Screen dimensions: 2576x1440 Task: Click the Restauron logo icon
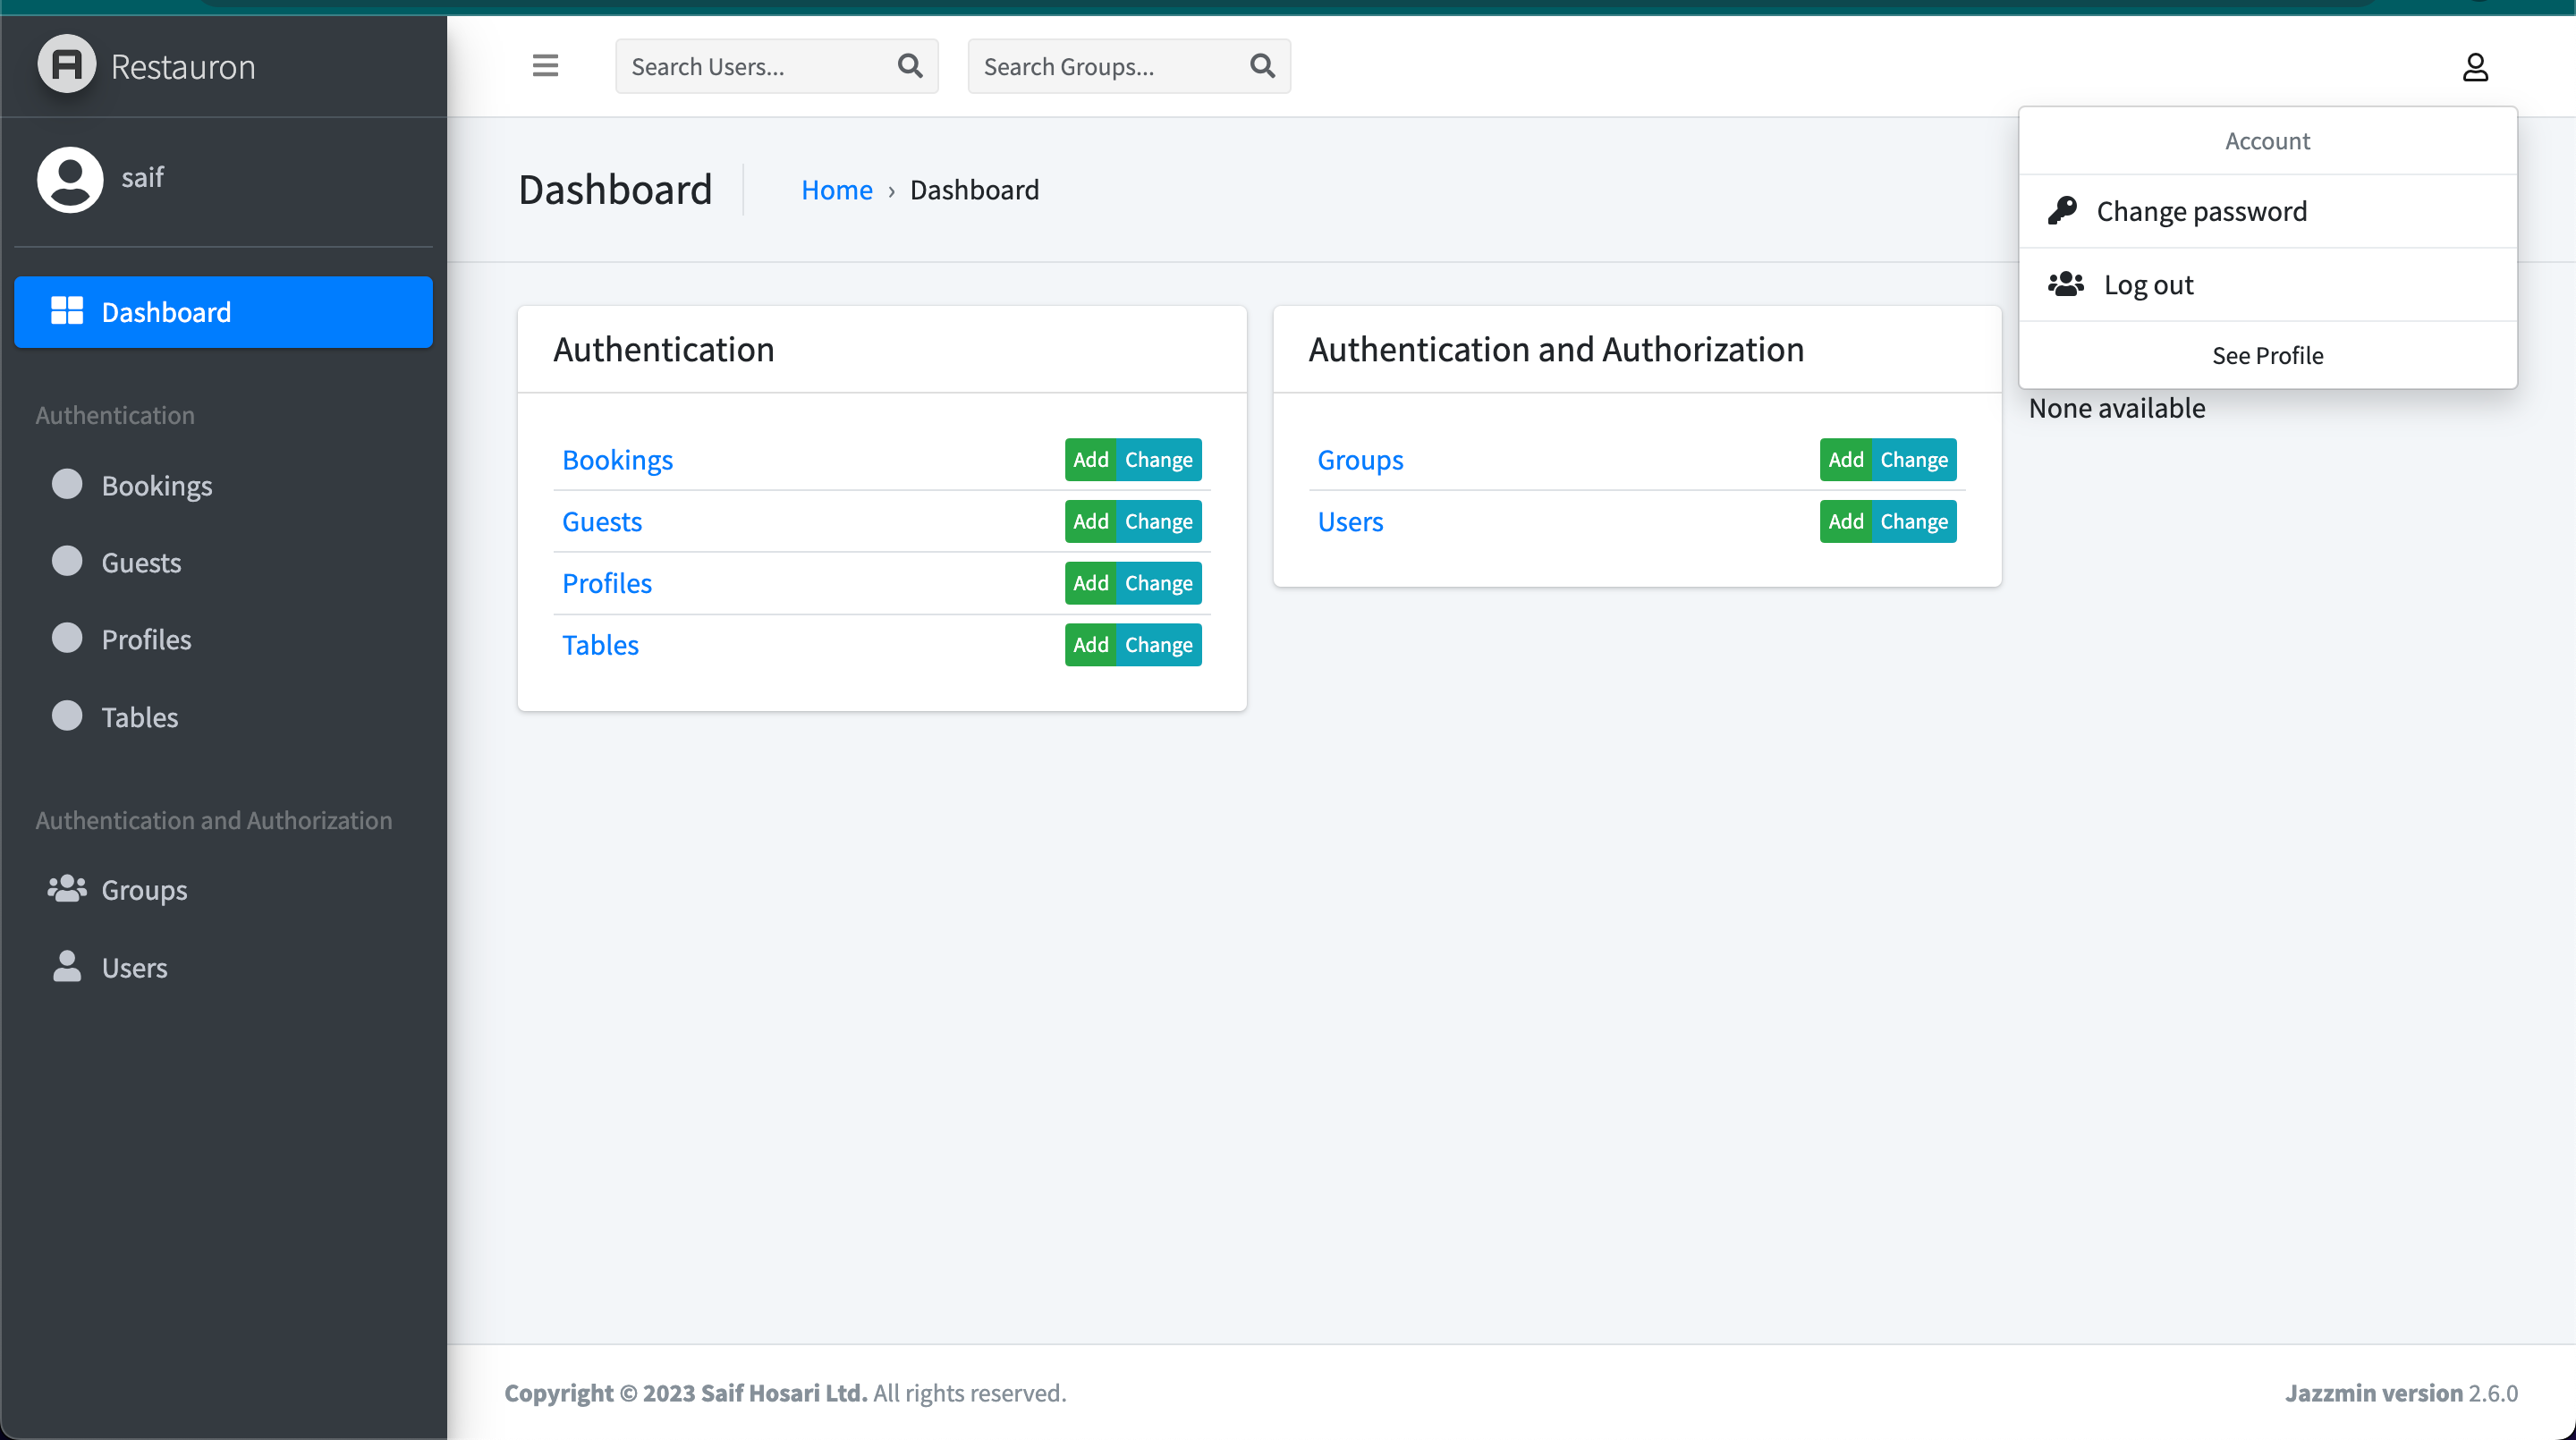(x=66, y=65)
